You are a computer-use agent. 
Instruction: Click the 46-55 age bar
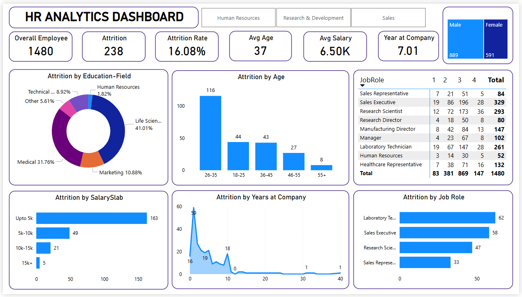pyautogui.click(x=294, y=161)
